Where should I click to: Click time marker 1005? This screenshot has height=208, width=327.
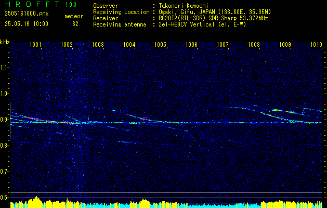160,44
